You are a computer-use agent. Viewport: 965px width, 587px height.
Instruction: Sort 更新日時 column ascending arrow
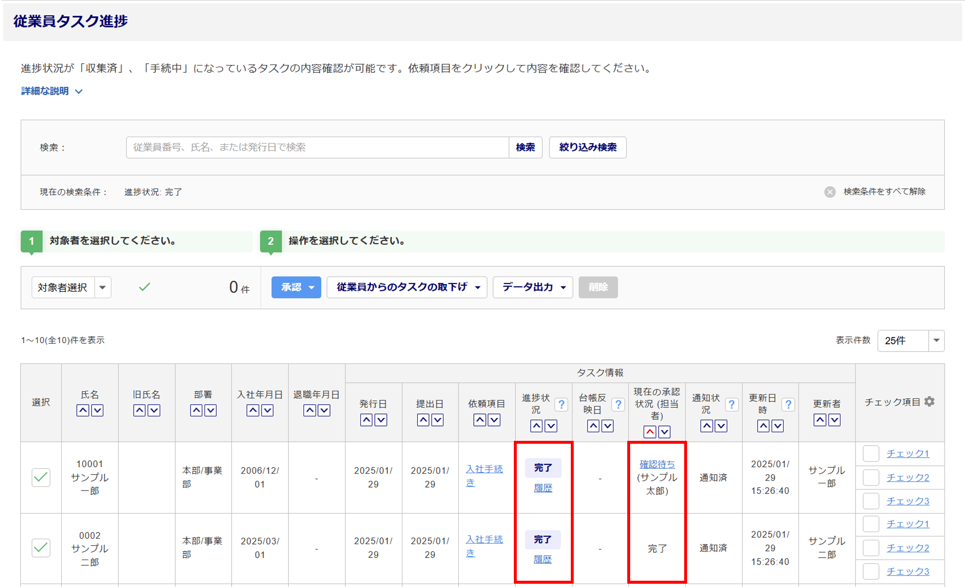763,426
